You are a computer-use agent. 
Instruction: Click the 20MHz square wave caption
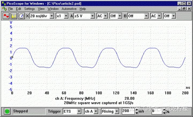(99, 103)
